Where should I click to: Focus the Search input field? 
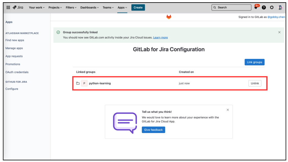click(x=231, y=8)
